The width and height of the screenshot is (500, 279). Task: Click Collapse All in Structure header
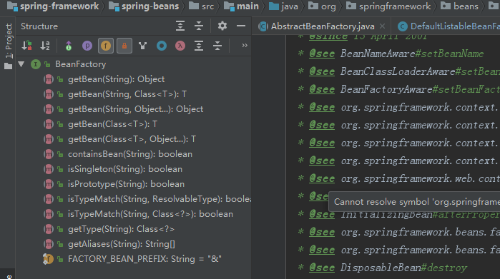[x=199, y=26]
